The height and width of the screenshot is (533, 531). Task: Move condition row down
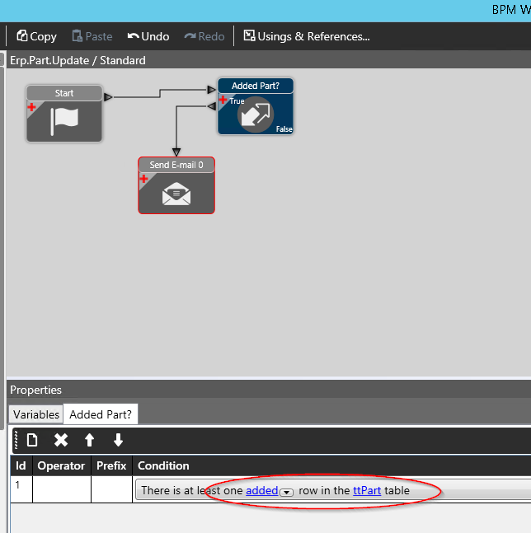point(118,440)
